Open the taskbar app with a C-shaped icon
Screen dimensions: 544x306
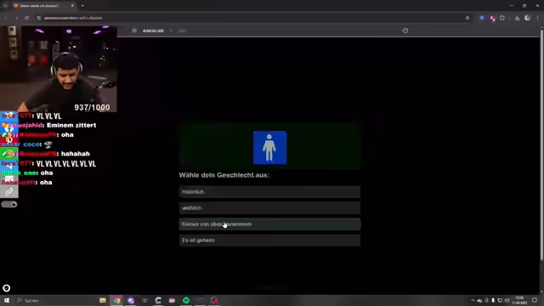[x=158, y=300]
